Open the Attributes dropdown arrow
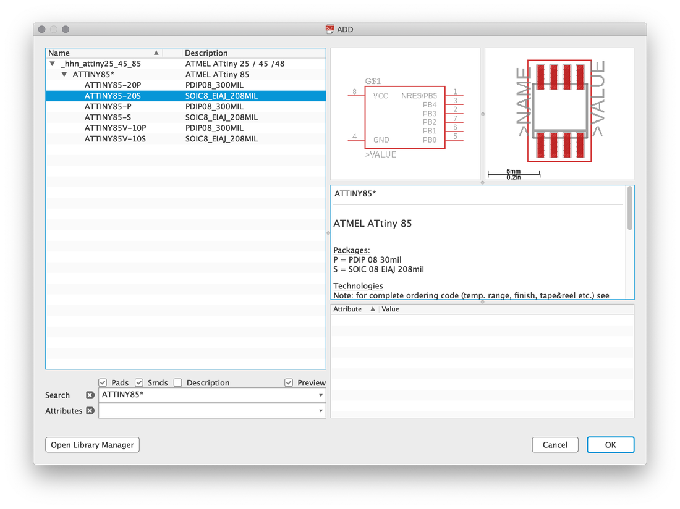The width and height of the screenshot is (680, 509). (x=320, y=411)
